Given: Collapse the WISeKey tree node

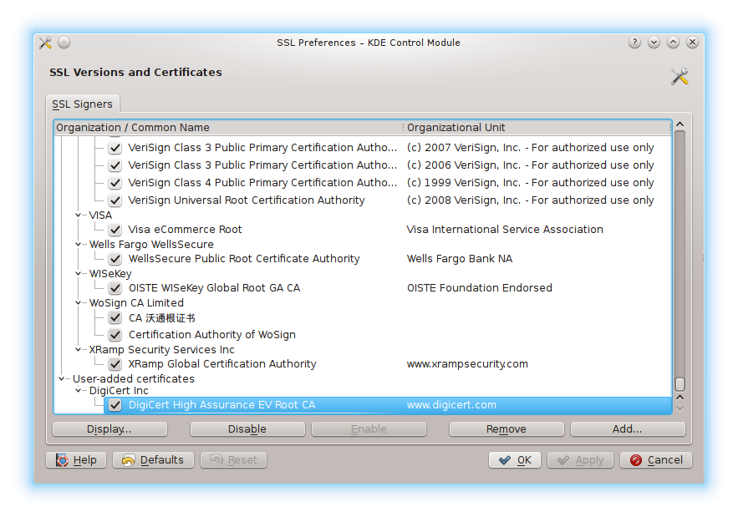Looking at the screenshot, I should point(78,273).
